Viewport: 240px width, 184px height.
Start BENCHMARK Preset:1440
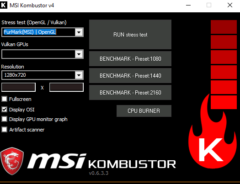pyautogui.click(x=130, y=75)
